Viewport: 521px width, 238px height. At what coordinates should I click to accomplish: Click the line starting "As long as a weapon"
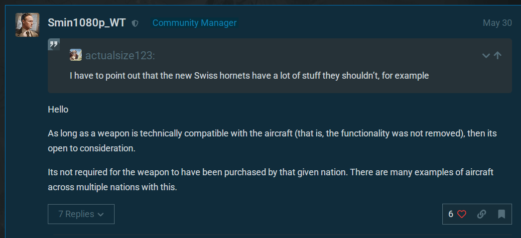coord(272,134)
